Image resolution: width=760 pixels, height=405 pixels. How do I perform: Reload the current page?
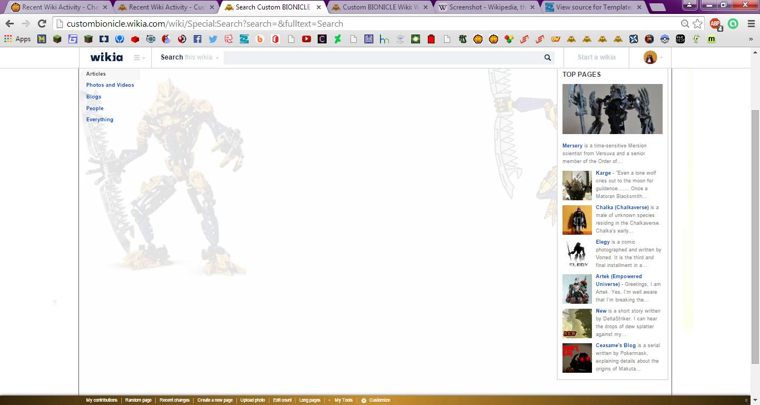42,24
